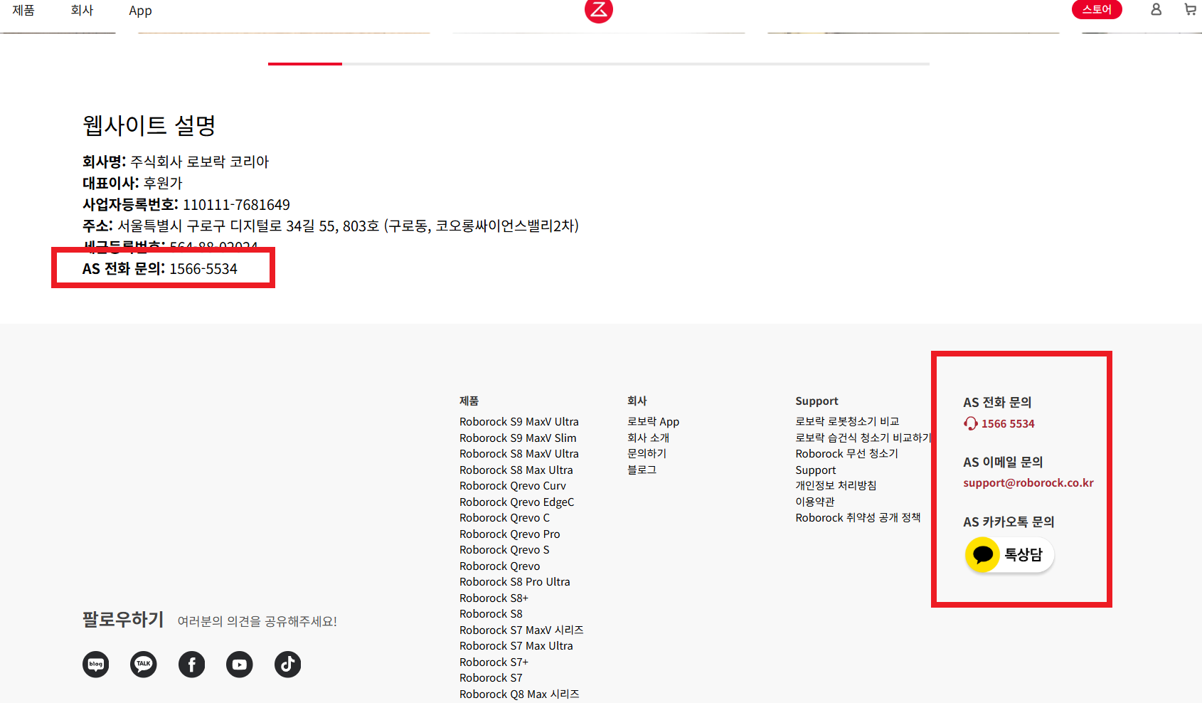Open Roborock S8 Max Ultra link

coord(516,470)
